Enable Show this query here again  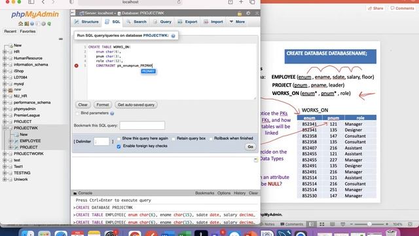point(118,138)
